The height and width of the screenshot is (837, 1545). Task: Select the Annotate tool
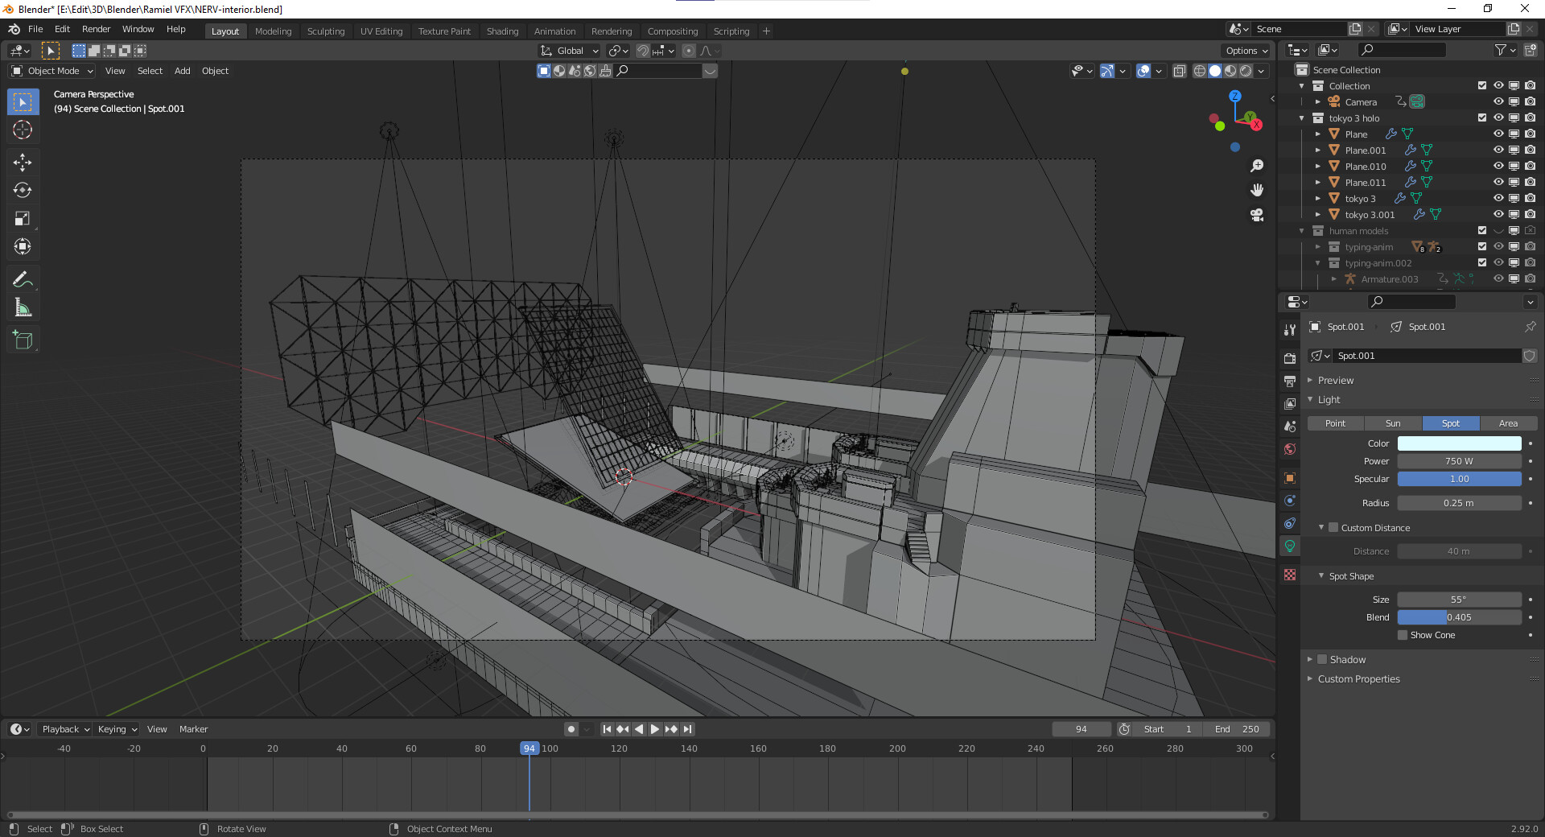[x=23, y=278]
